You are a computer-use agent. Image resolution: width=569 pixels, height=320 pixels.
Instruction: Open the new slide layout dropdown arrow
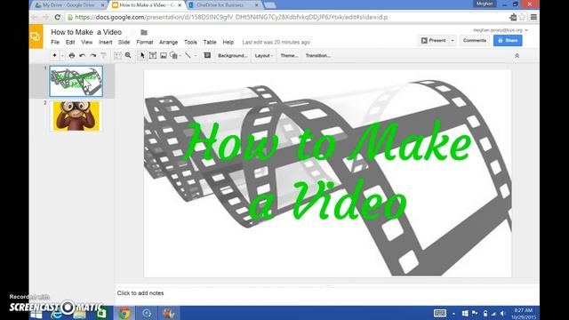pos(62,55)
